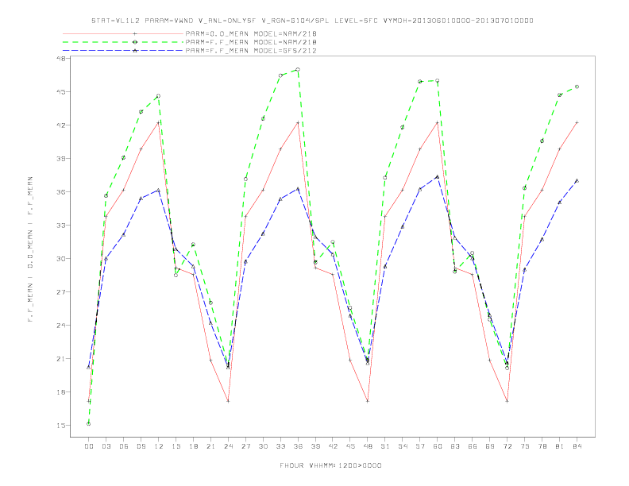Click y-axis tick label 30
Screen dimensions: 629x486
click(61, 259)
